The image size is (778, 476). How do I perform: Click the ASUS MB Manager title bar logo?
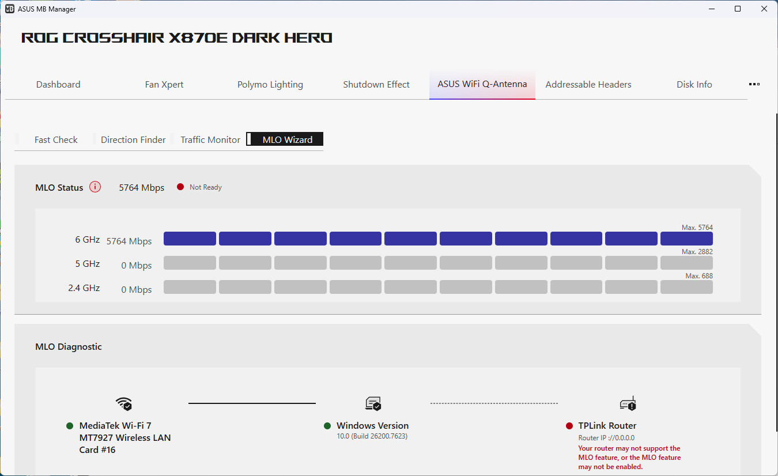pyautogui.click(x=9, y=9)
